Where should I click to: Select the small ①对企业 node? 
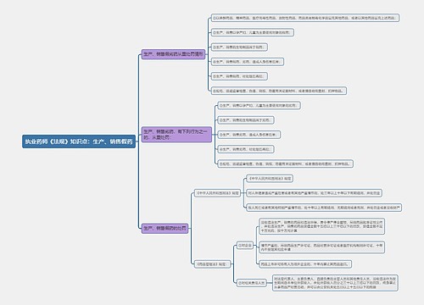[245, 246]
